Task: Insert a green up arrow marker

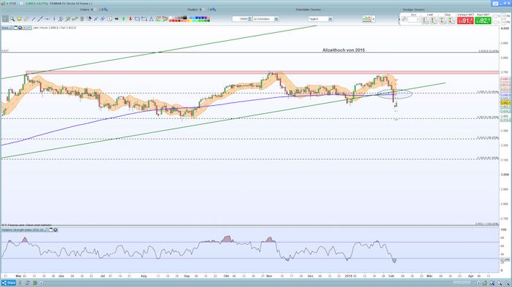Action: coord(124,19)
